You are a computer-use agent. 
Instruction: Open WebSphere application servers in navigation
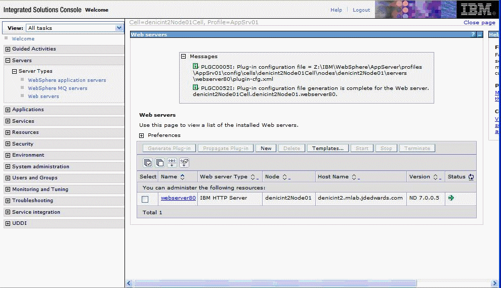[67, 80]
